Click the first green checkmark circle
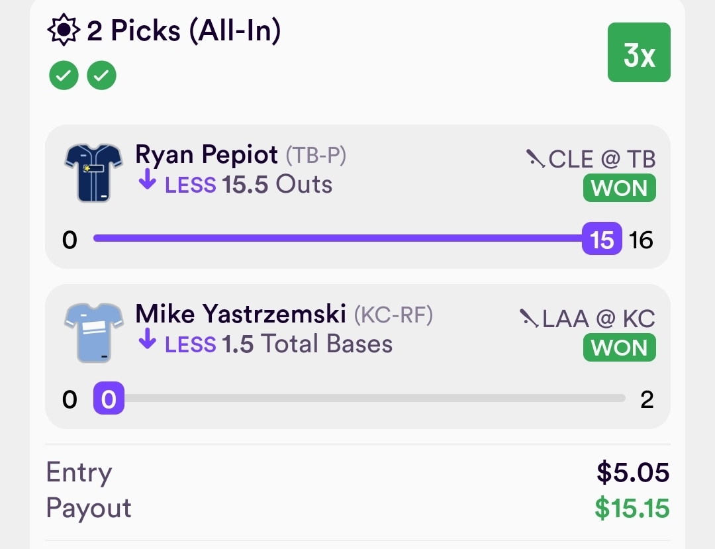Viewport: 715px width, 549px height. tap(64, 76)
